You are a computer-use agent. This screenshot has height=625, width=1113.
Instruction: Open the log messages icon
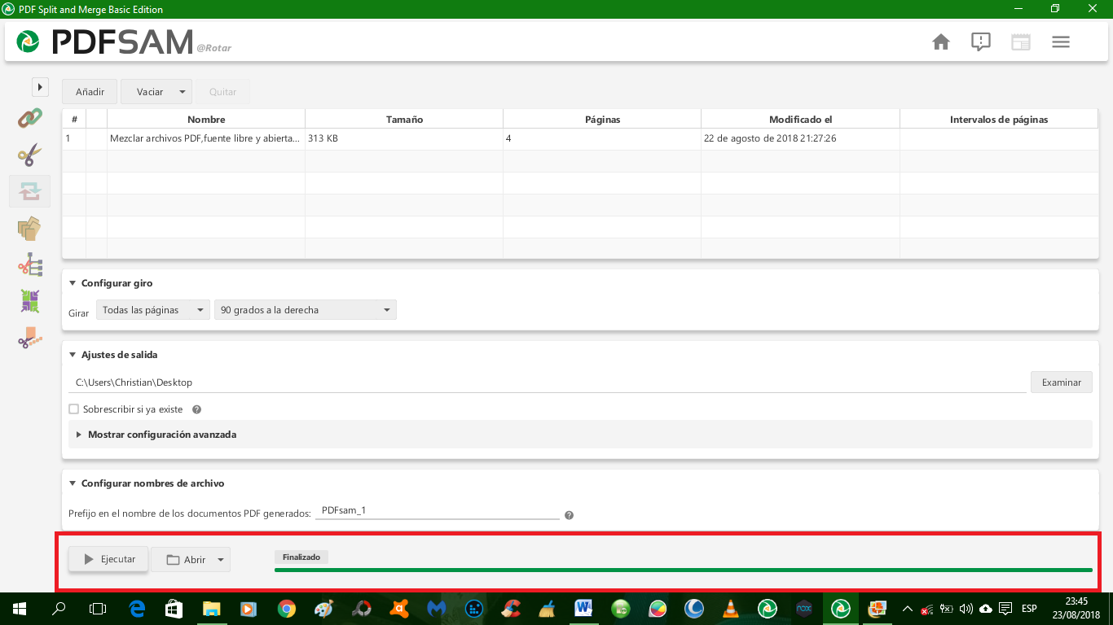click(x=981, y=42)
